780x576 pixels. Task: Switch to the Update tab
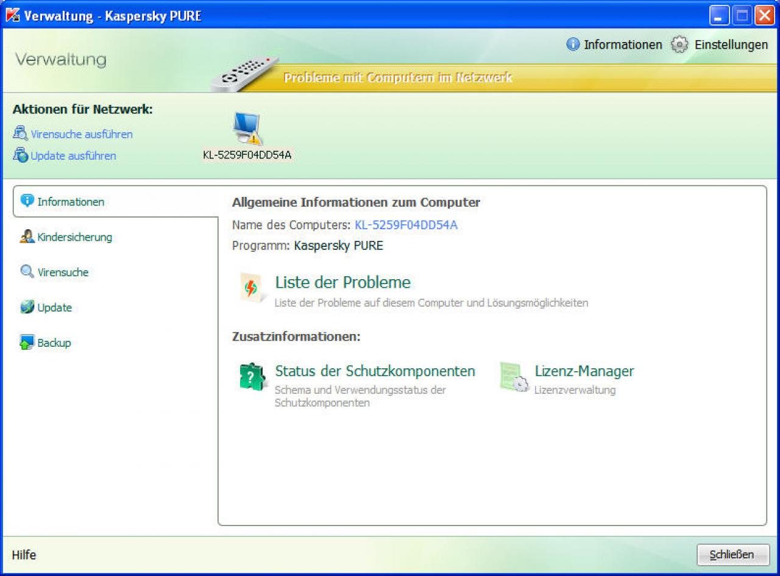click(x=54, y=308)
